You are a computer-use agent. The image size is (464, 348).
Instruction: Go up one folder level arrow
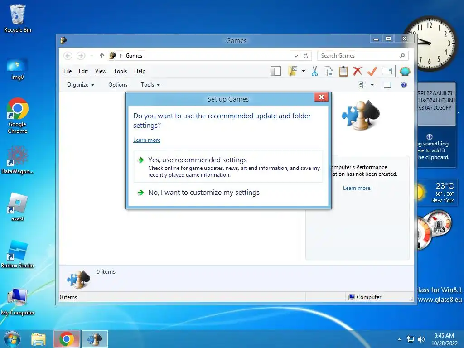(x=102, y=56)
